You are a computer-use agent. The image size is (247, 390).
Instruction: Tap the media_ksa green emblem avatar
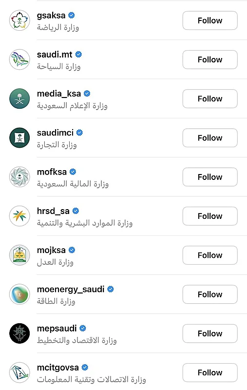coord(19,99)
